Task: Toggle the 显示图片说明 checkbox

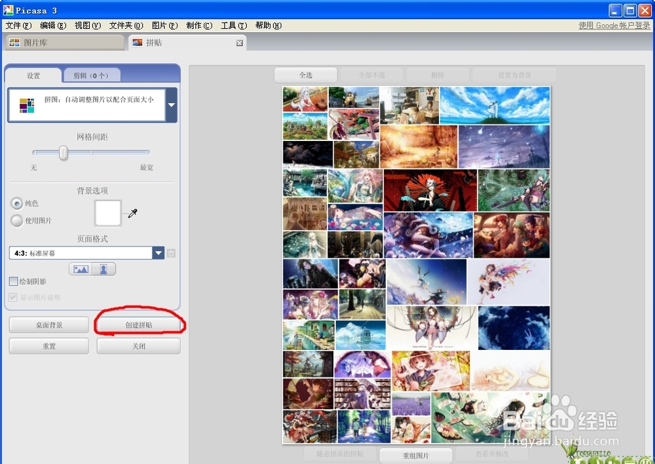Action: click(13, 298)
